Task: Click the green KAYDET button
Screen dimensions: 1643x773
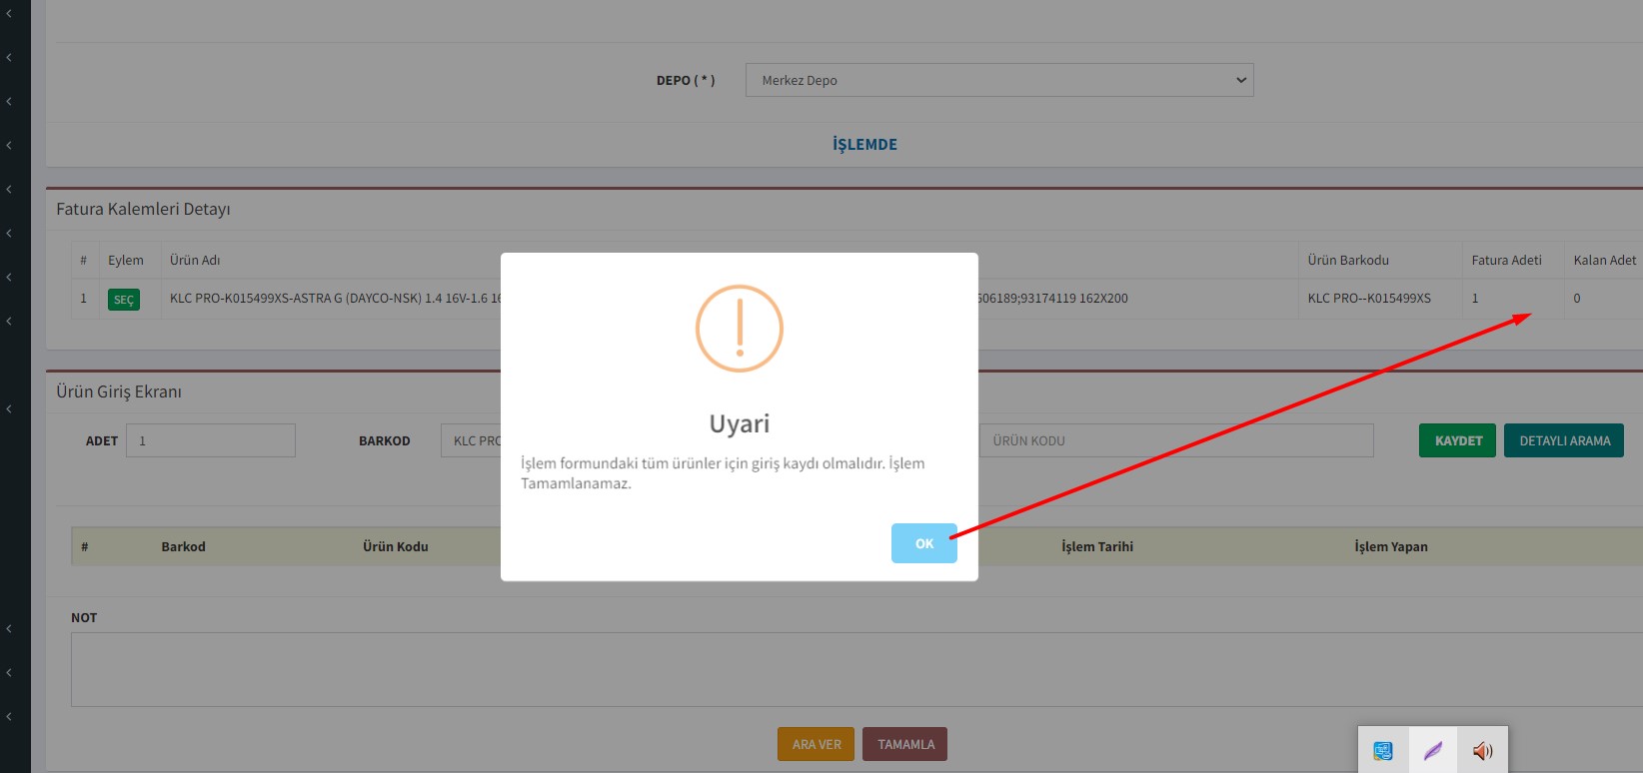Action: click(1457, 440)
